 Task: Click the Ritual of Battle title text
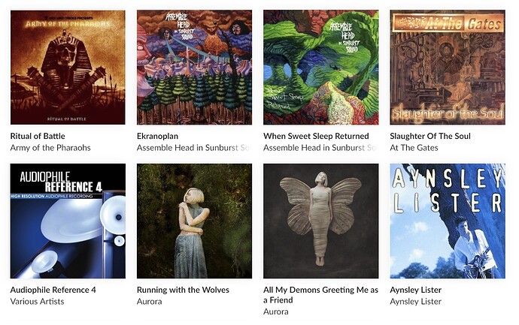[38, 136]
